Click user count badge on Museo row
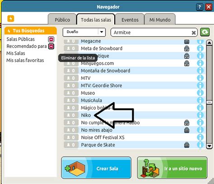This screenshot has width=214, height=184. (x=71, y=93)
